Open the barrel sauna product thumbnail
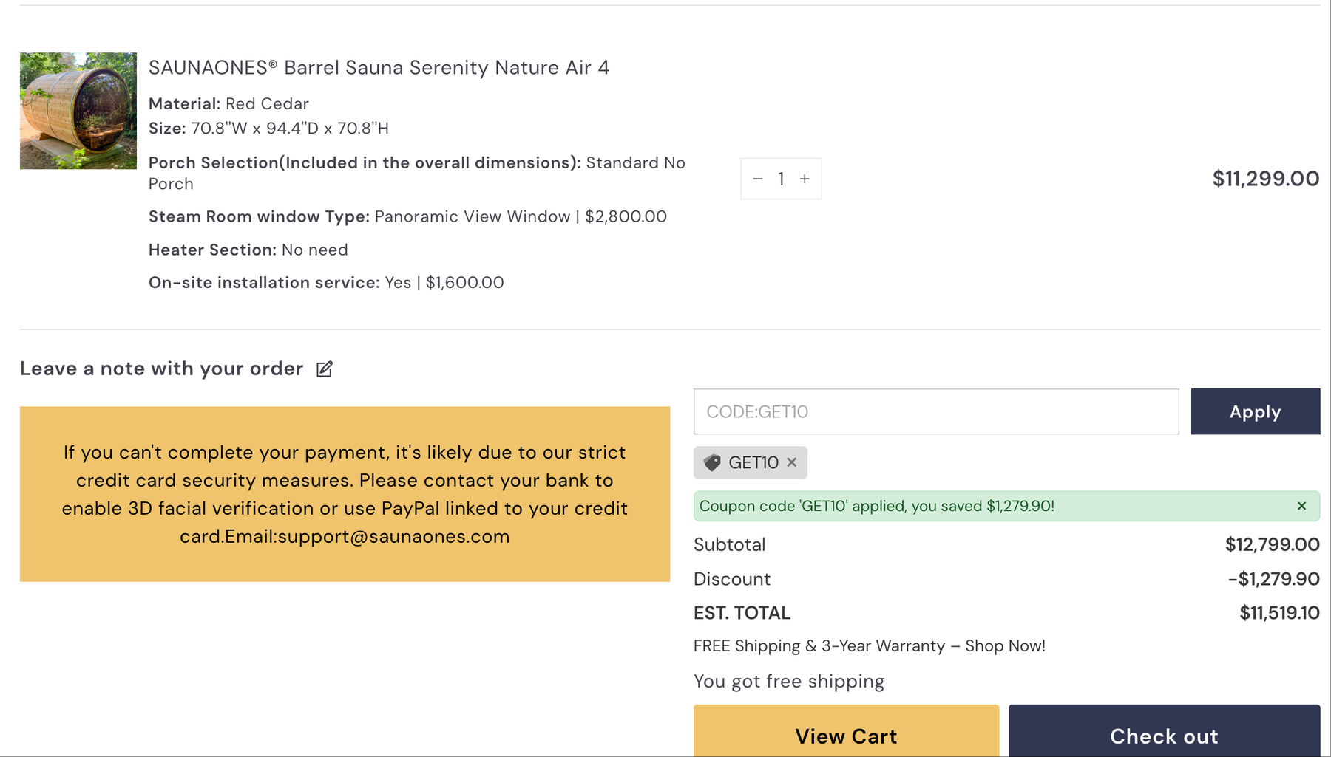 [x=78, y=111]
